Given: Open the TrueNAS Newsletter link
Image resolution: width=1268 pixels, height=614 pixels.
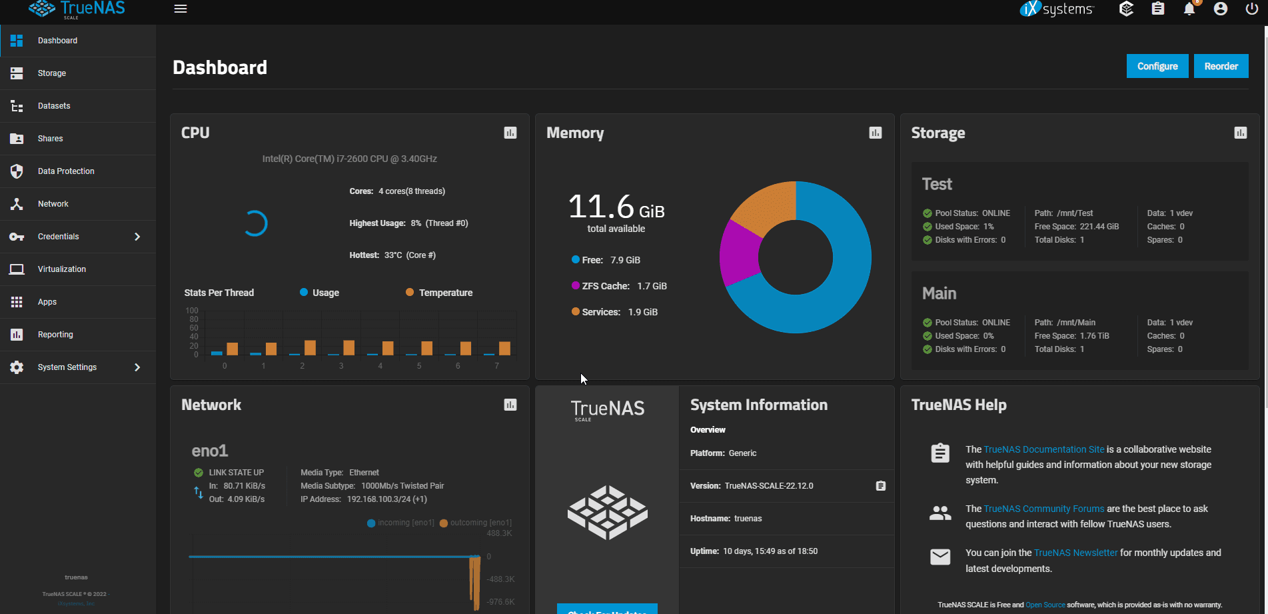Looking at the screenshot, I should click(x=1075, y=553).
